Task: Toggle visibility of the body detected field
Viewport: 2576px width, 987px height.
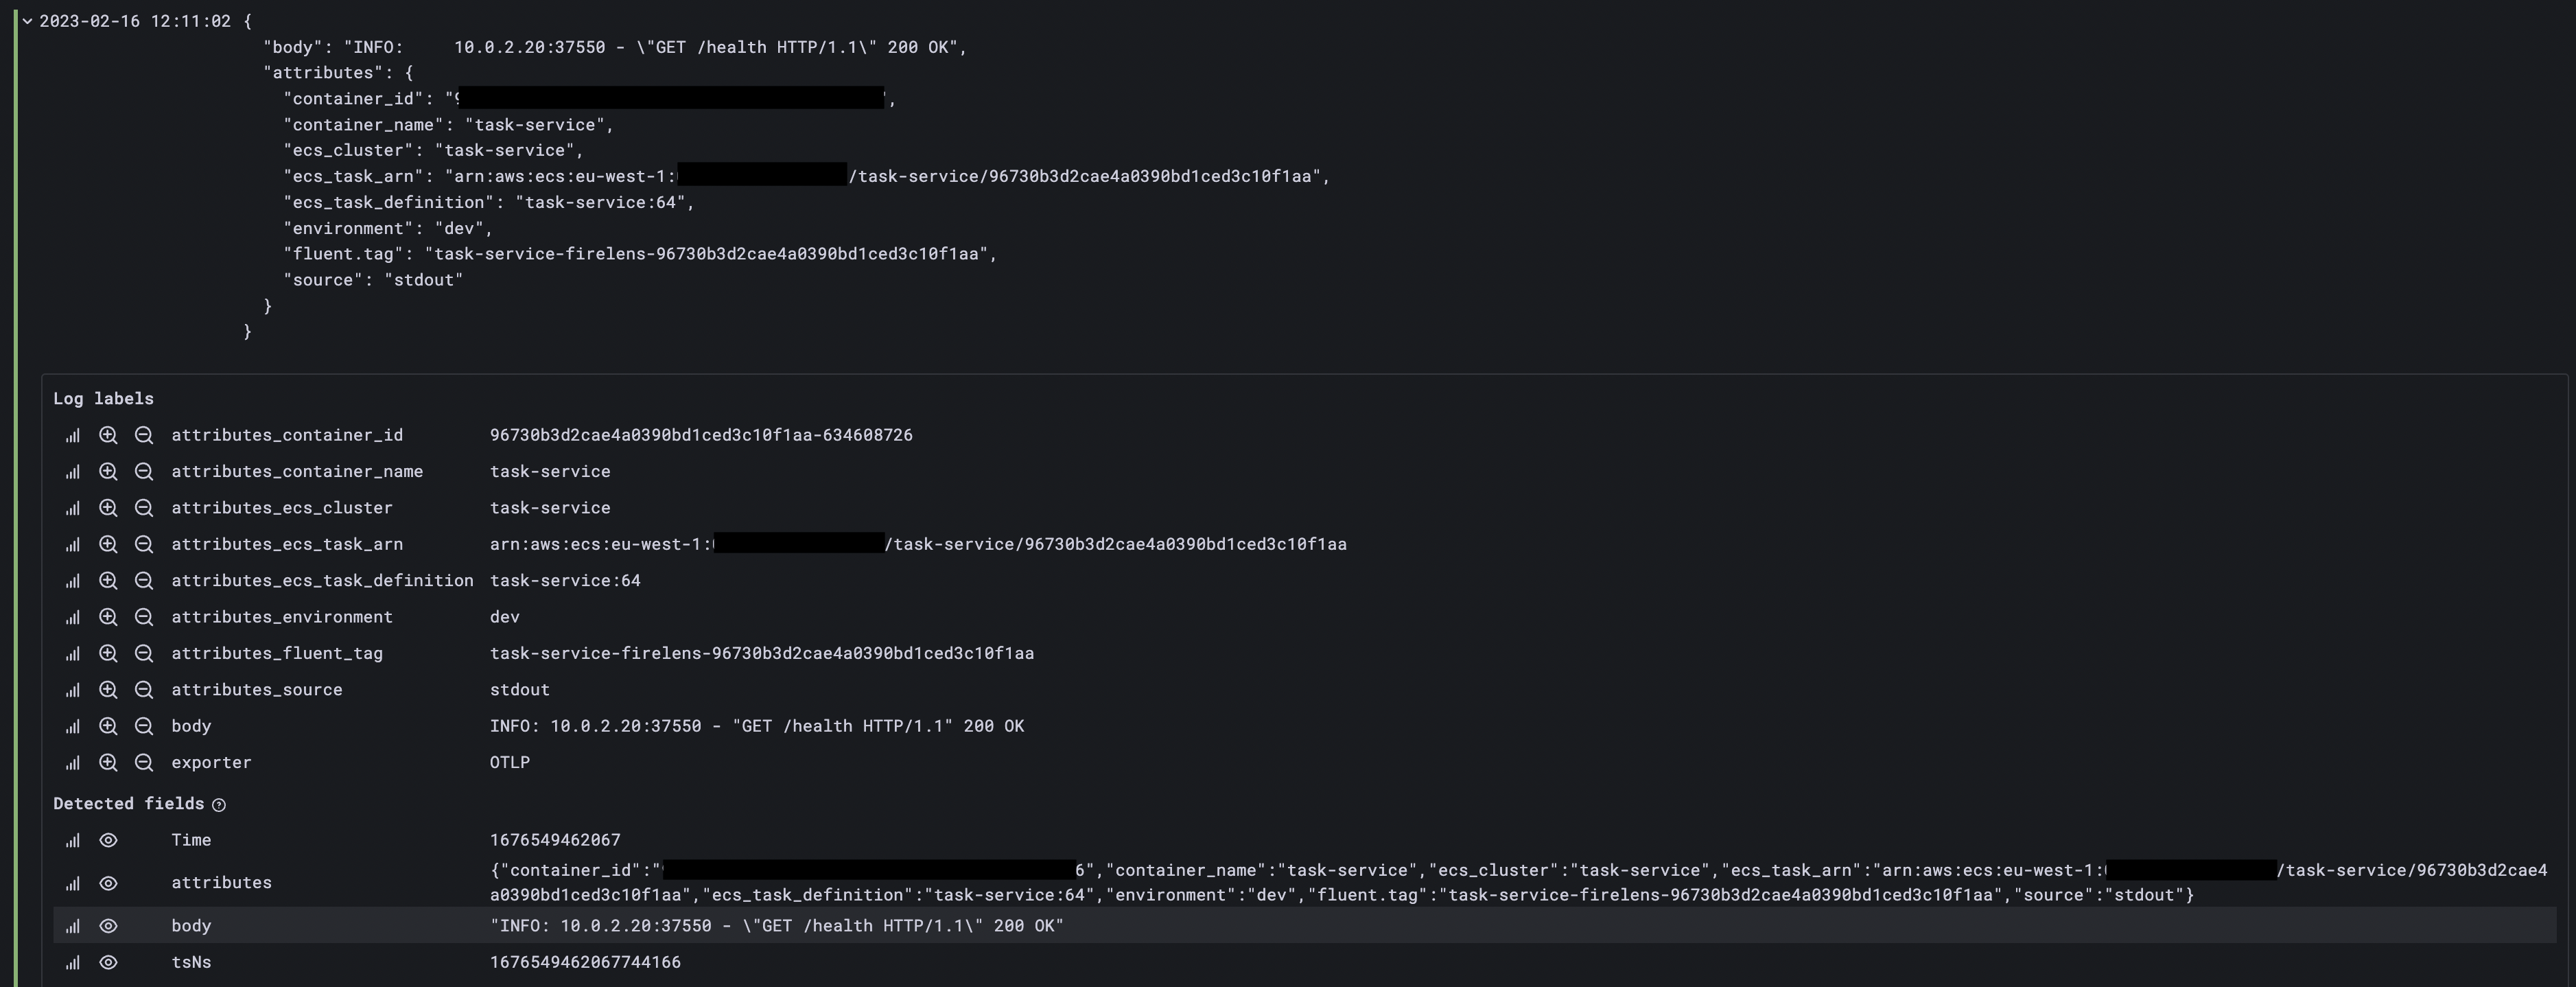Action: [x=109, y=925]
